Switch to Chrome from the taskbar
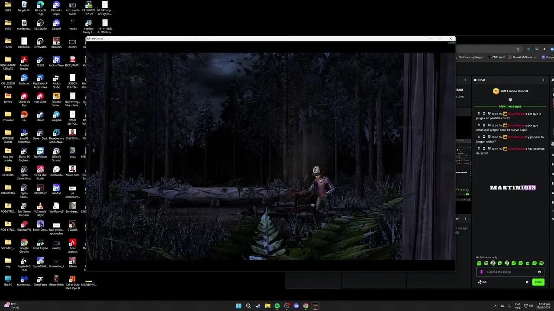The width and height of the screenshot is (554, 311). pos(306,306)
